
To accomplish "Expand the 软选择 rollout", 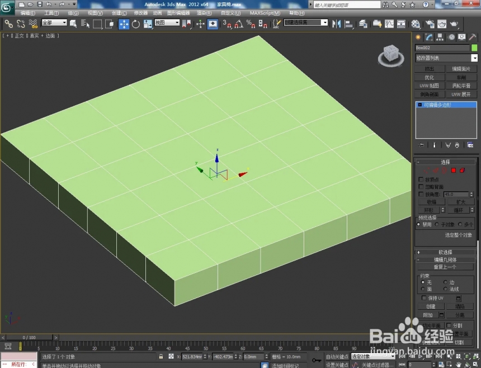I will [445, 252].
